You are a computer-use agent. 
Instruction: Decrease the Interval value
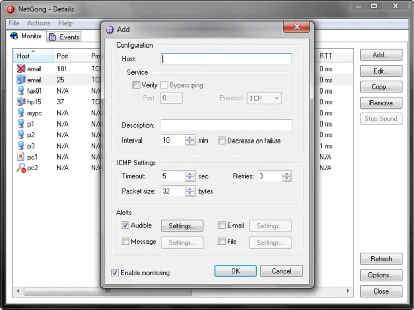pos(190,143)
